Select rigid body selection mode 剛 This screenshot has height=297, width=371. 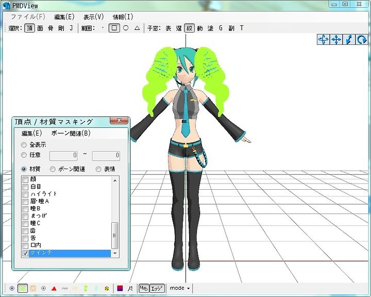pyautogui.click(x=61, y=28)
